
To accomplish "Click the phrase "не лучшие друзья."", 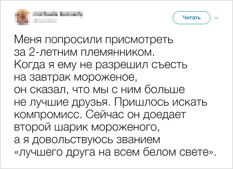I will tap(61, 100).
